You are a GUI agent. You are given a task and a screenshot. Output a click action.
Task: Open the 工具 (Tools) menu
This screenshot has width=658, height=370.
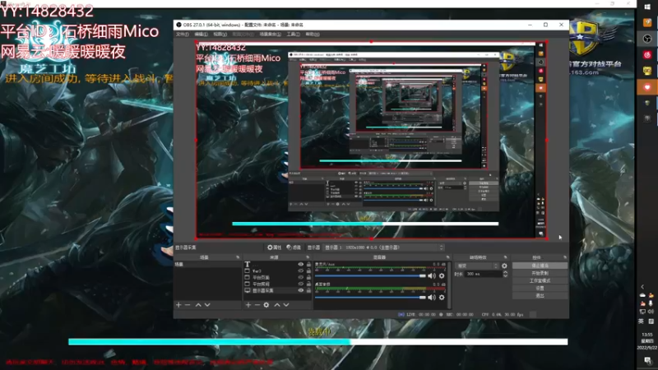click(293, 34)
